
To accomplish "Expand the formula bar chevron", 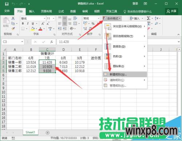I will tap(179, 42).
